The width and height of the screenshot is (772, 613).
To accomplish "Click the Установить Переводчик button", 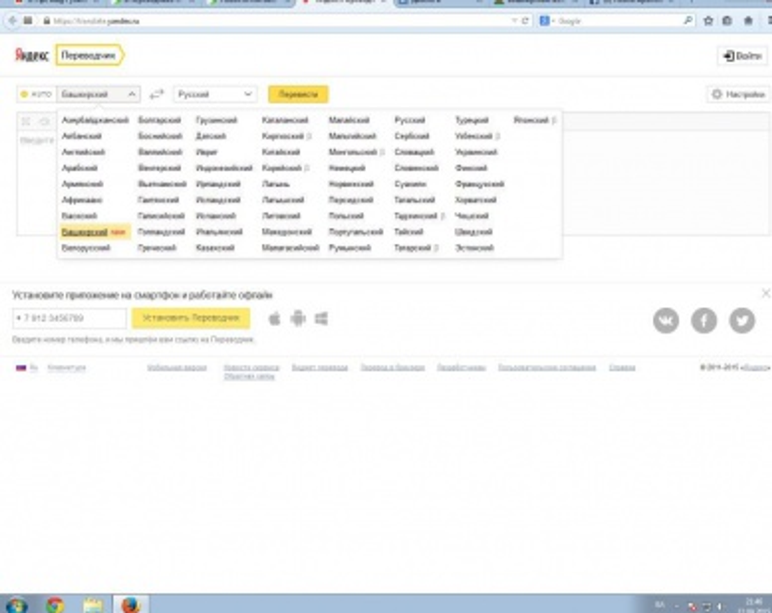I will [191, 318].
